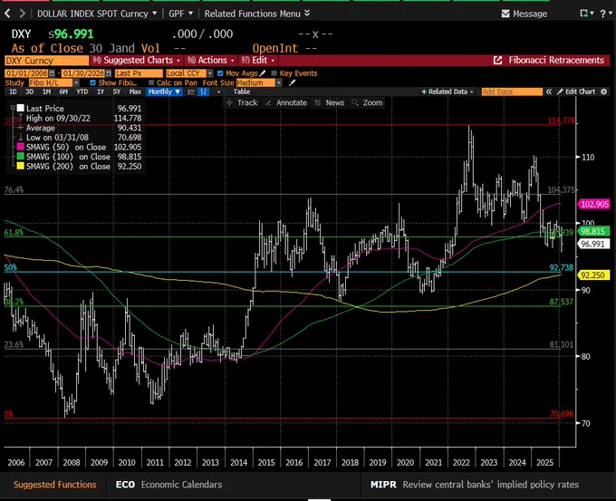Activate the Zoom magnifier tool
Screen dimensions: 616x501
367,102
